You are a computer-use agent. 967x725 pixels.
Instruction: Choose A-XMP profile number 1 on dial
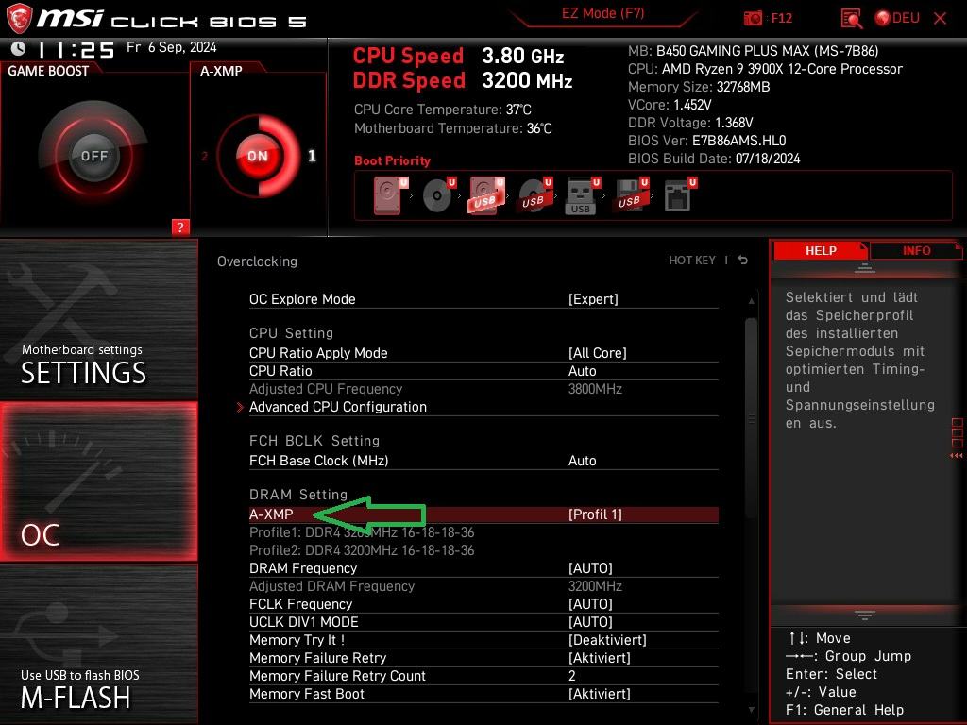tap(312, 156)
